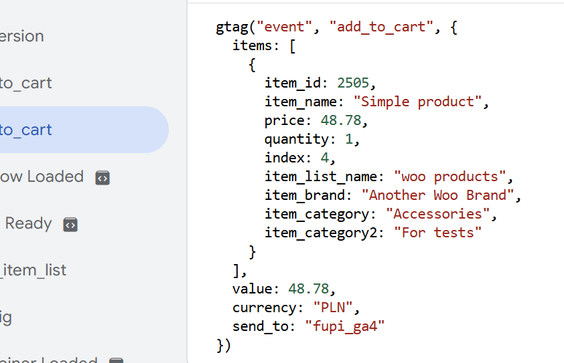Image resolution: width=564 pixels, height=363 pixels.
Task: Select the 'ig' event entry in the sidebar
Action: click(x=6, y=318)
